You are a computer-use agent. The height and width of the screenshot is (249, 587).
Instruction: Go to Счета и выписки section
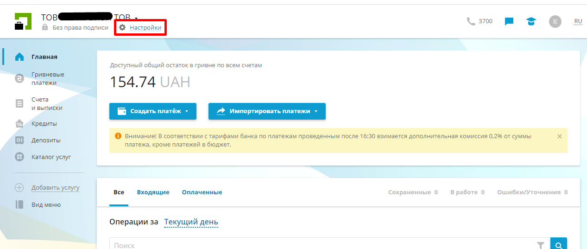tap(46, 104)
